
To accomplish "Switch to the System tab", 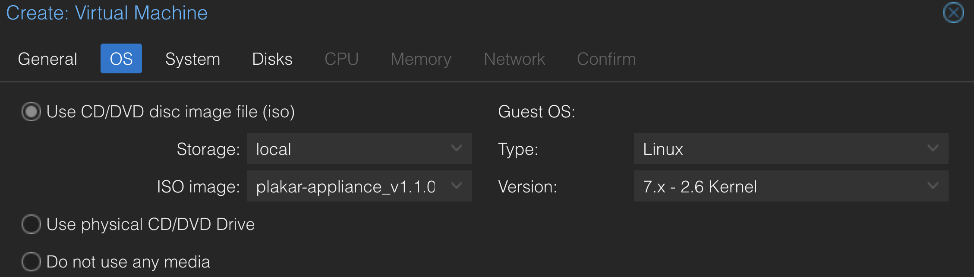I will (x=192, y=59).
